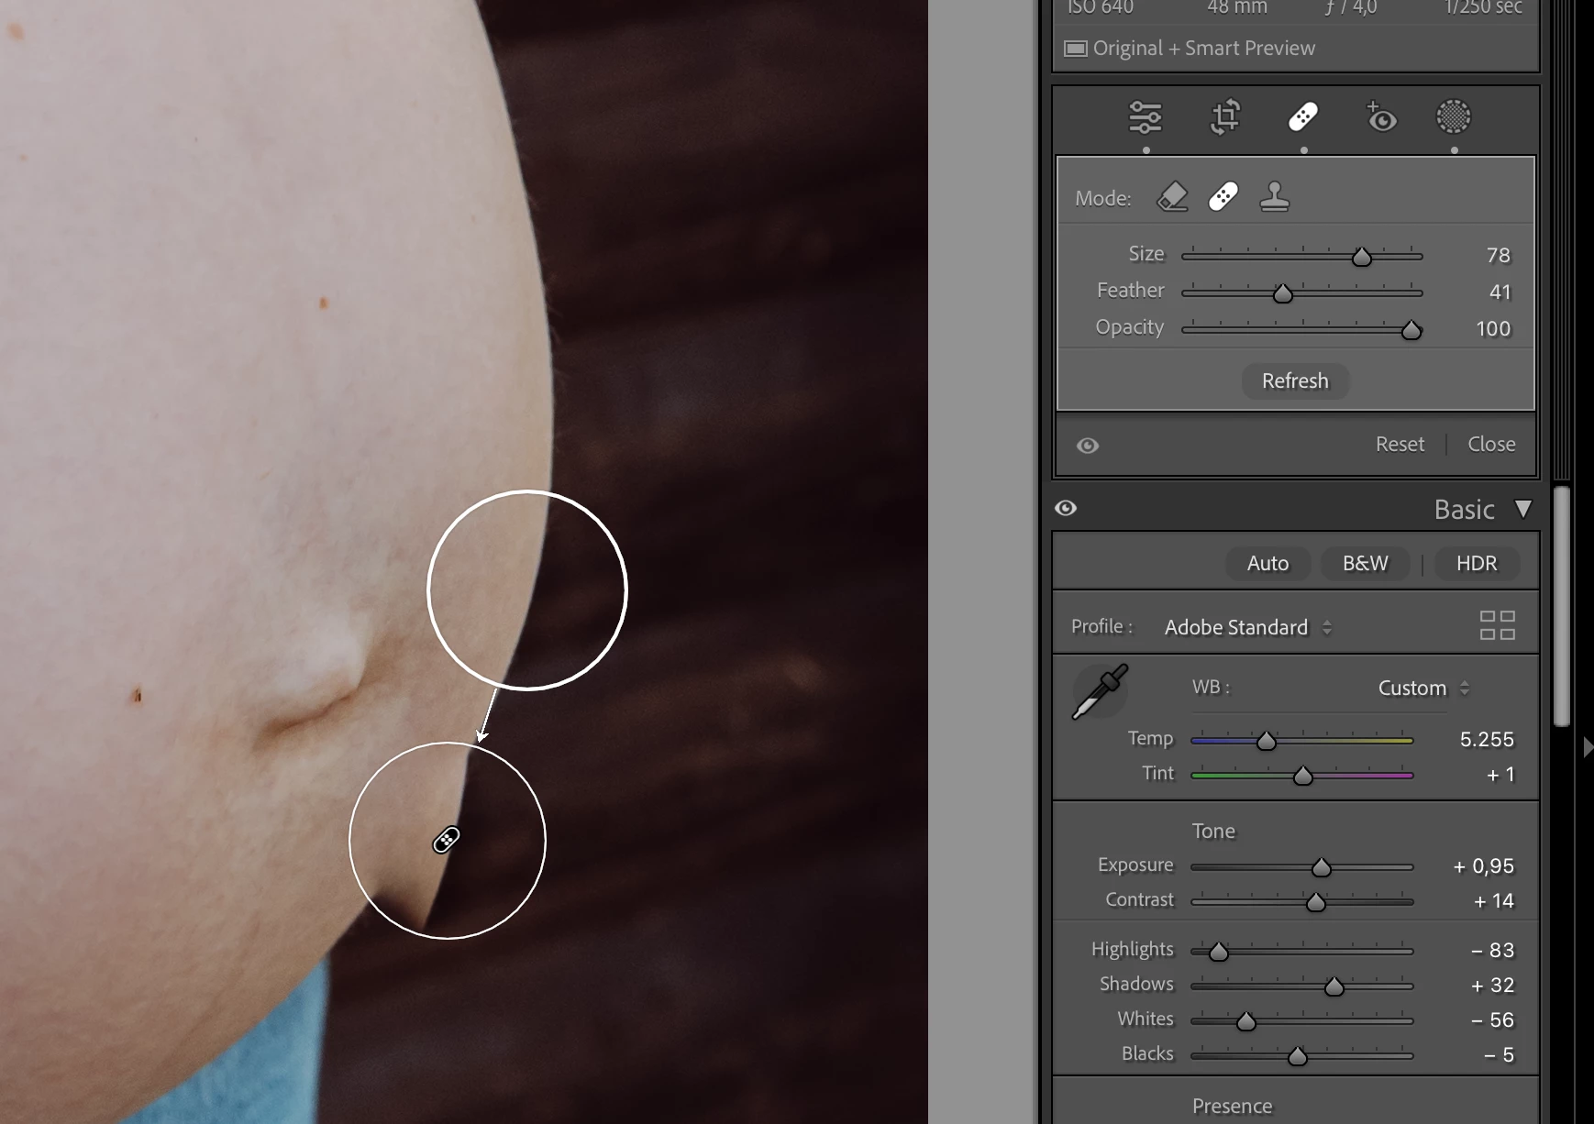Select the Crop and rotate tool
The height and width of the screenshot is (1124, 1594).
click(1225, 117)
